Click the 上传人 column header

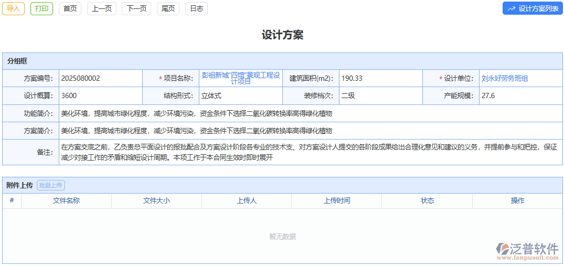[x=247, y=200]
